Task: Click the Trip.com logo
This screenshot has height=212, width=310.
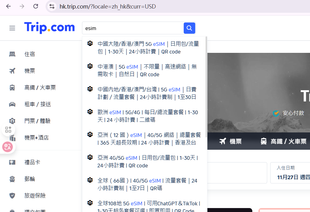Action: pos(49,28)
